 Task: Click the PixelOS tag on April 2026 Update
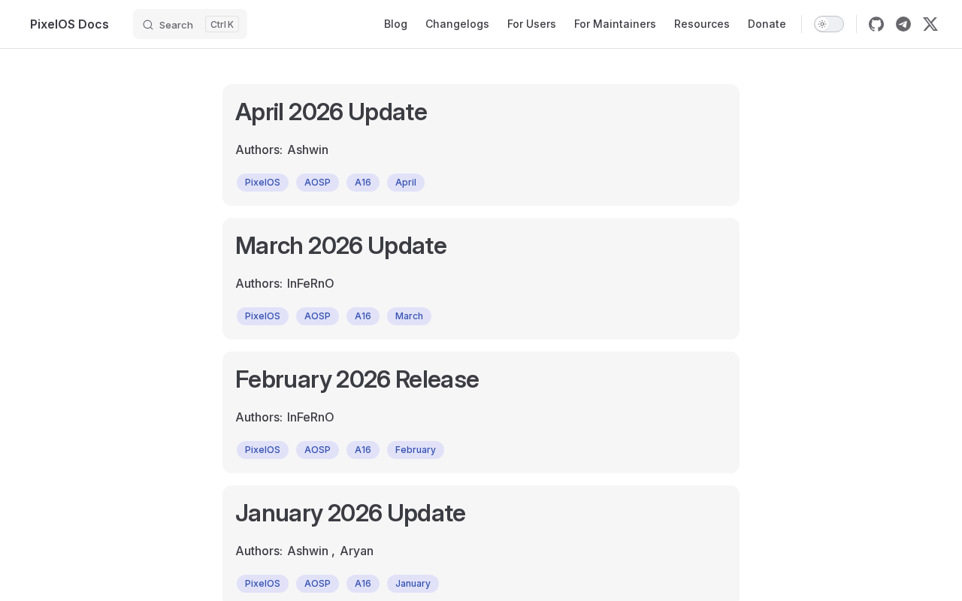pos(262,183)
